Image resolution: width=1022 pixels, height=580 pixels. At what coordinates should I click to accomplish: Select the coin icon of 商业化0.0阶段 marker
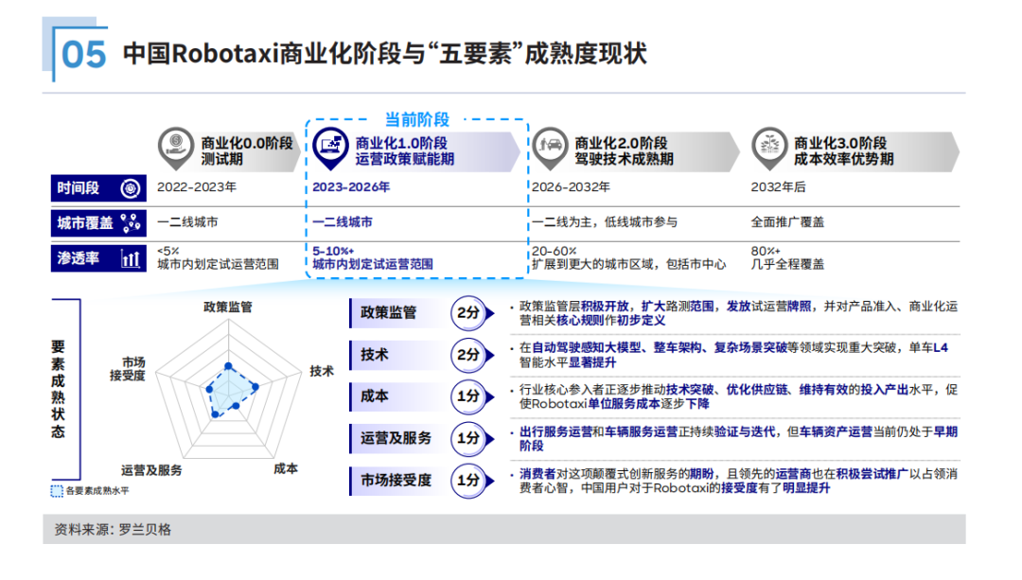coord(176,143)
